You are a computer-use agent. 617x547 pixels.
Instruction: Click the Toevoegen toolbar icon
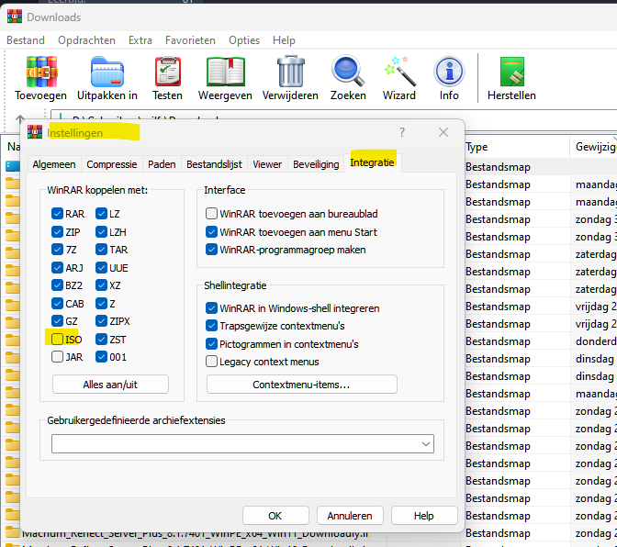tap(41, 73)
